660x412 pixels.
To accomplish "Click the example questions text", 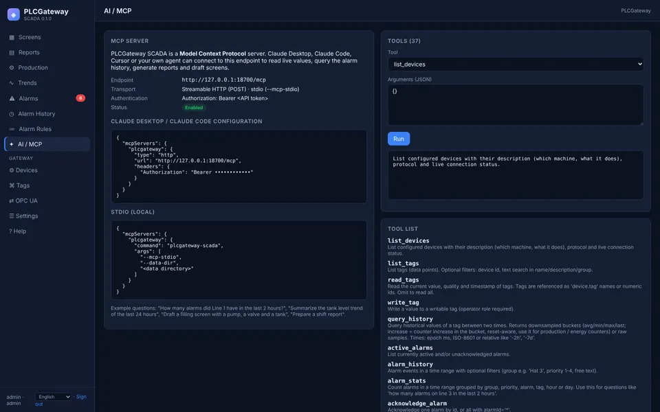I will (x=236, y=311).
